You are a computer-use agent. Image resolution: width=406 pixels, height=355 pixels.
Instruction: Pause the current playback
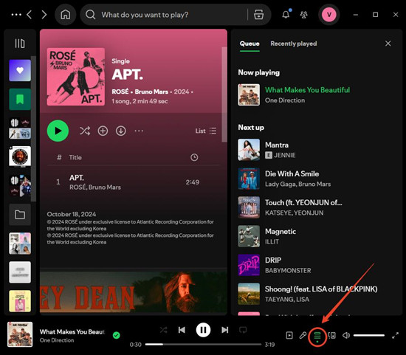pyautogui.click(x=203, y=330)
